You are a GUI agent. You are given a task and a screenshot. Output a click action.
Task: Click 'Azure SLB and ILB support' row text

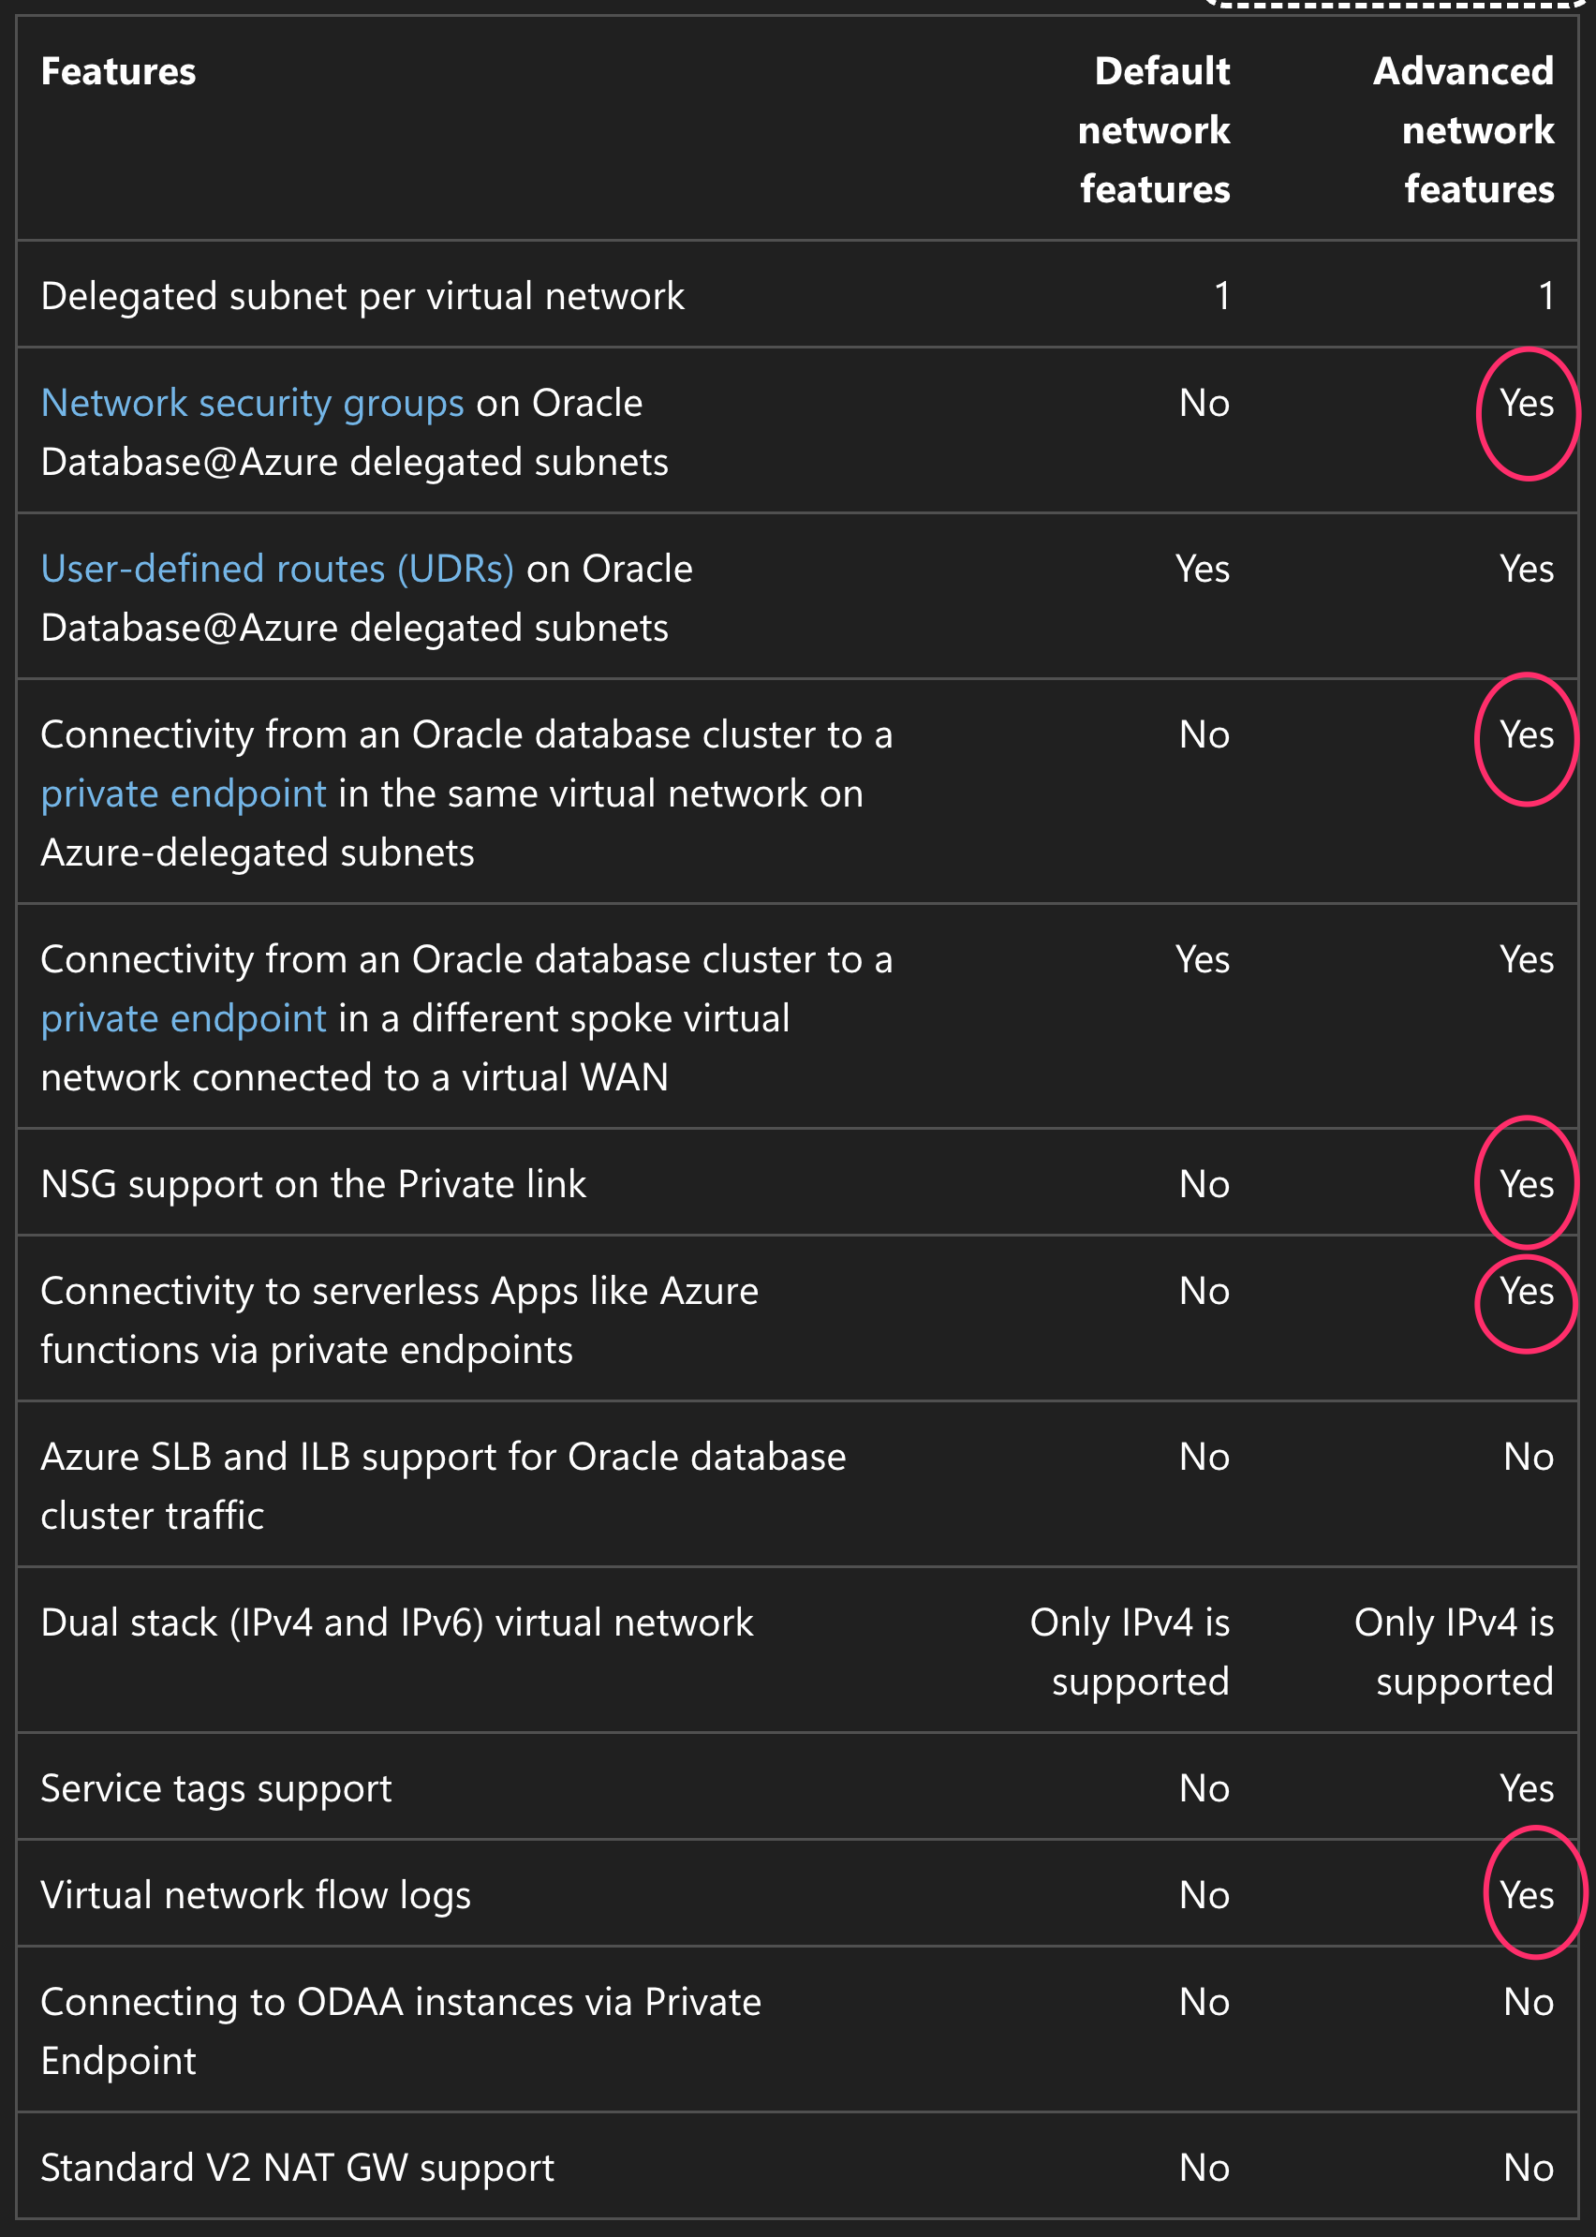tap(442, 1485)
